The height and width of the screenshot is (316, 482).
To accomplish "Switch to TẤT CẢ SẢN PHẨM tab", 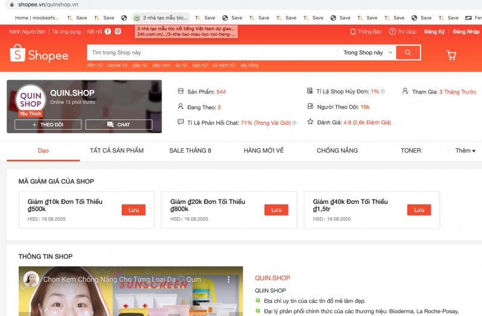I will click(116, 151).
